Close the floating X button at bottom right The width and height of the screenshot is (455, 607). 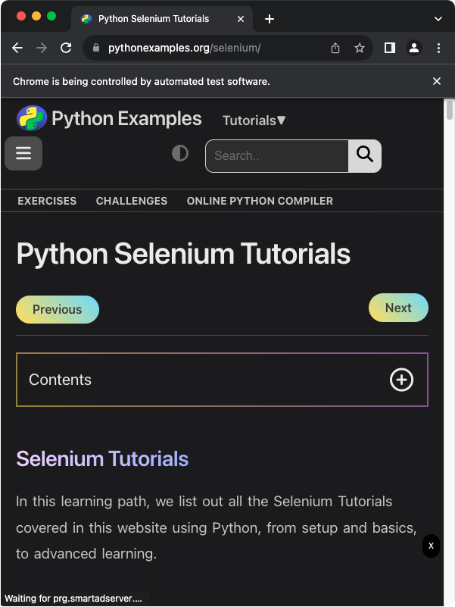[431, 546]
